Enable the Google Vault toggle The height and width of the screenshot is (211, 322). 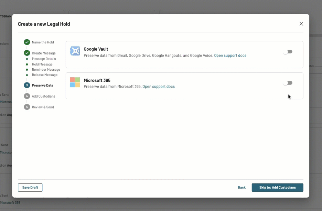click(x=288, y=52)
